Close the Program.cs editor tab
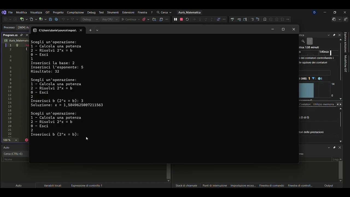The image size is (350, 197). click(x=27, y=35)
